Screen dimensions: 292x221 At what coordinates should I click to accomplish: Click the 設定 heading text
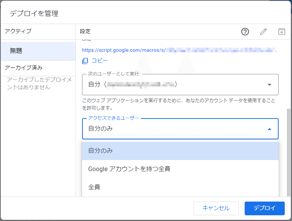point(85,31)
